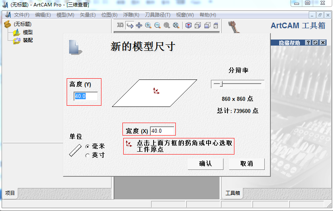Click the new model page icon in dialog

[x=76, y=47]
